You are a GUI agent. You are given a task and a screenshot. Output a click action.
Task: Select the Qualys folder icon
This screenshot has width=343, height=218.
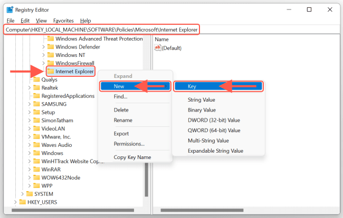tap(36, 80)
